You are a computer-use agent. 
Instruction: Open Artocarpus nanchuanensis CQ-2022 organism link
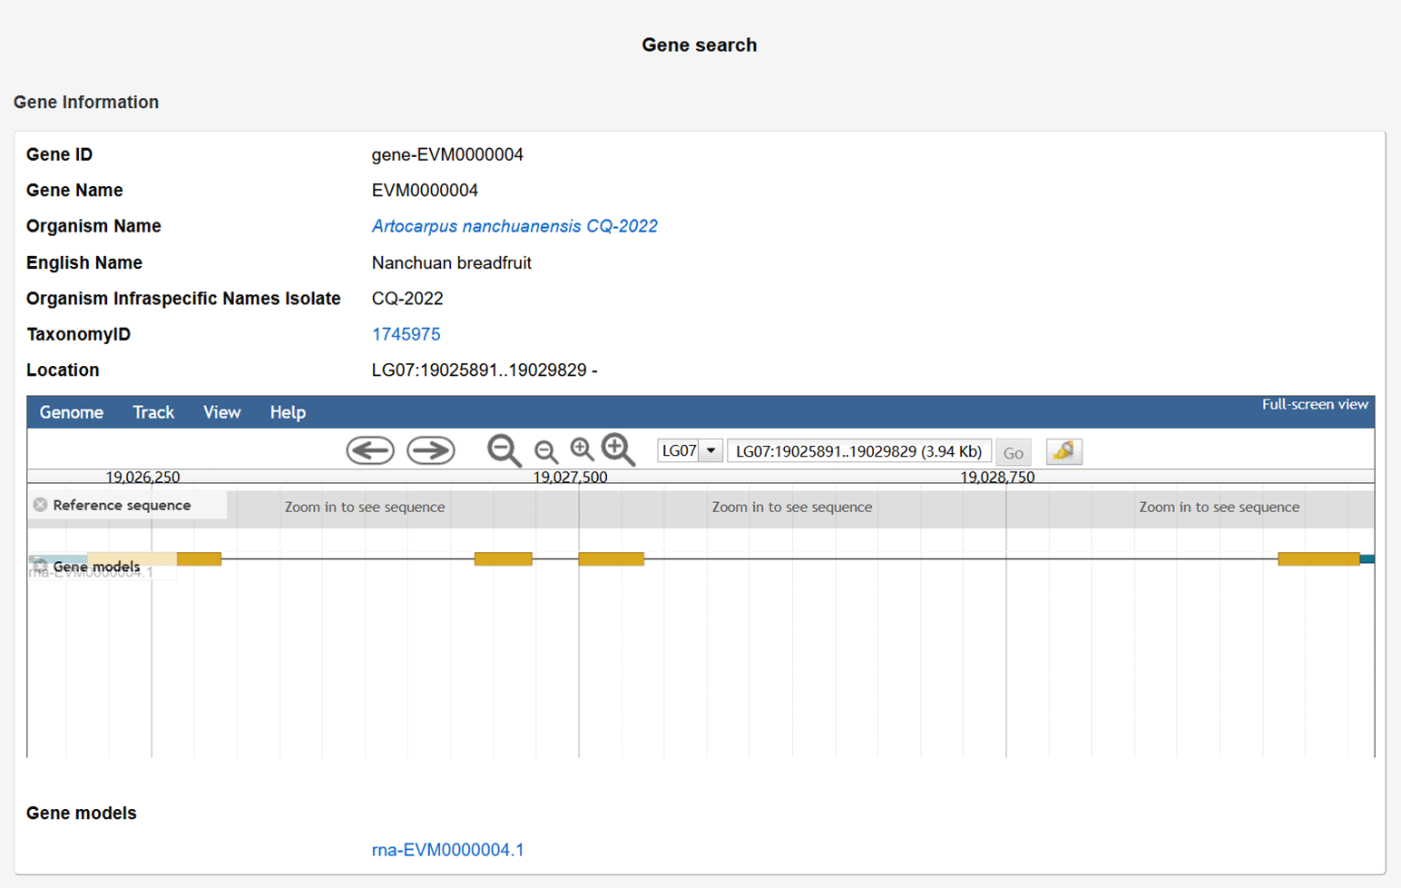tap(514, 226)
